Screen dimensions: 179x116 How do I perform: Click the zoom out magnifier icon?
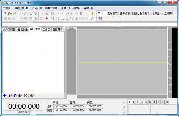point(58,18)
